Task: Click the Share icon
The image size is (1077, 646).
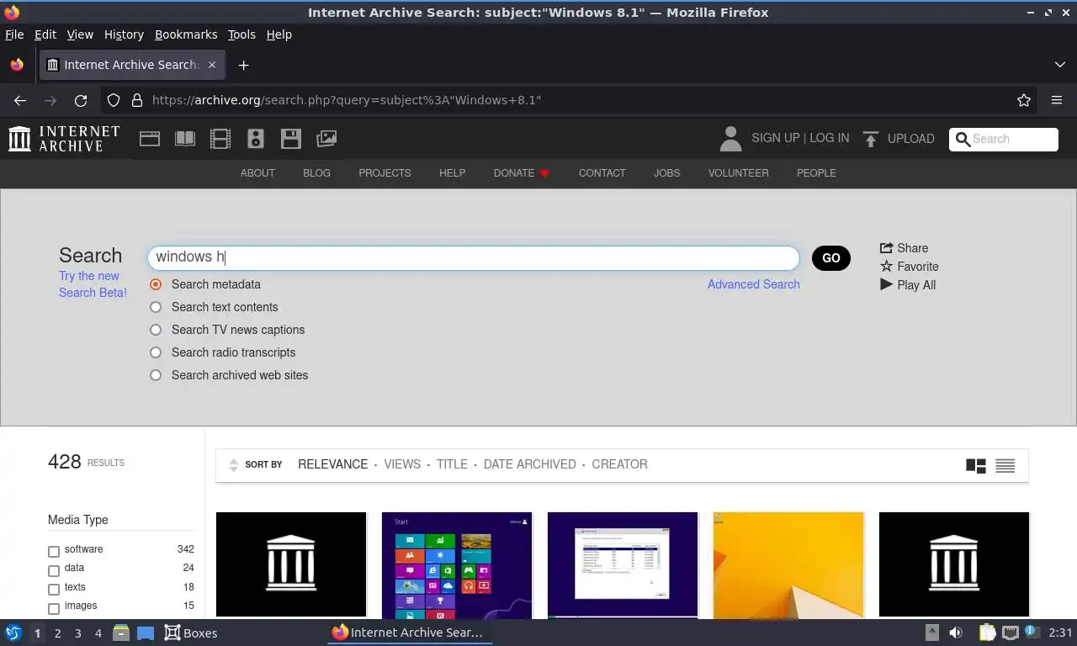Action: coord(886,247)
